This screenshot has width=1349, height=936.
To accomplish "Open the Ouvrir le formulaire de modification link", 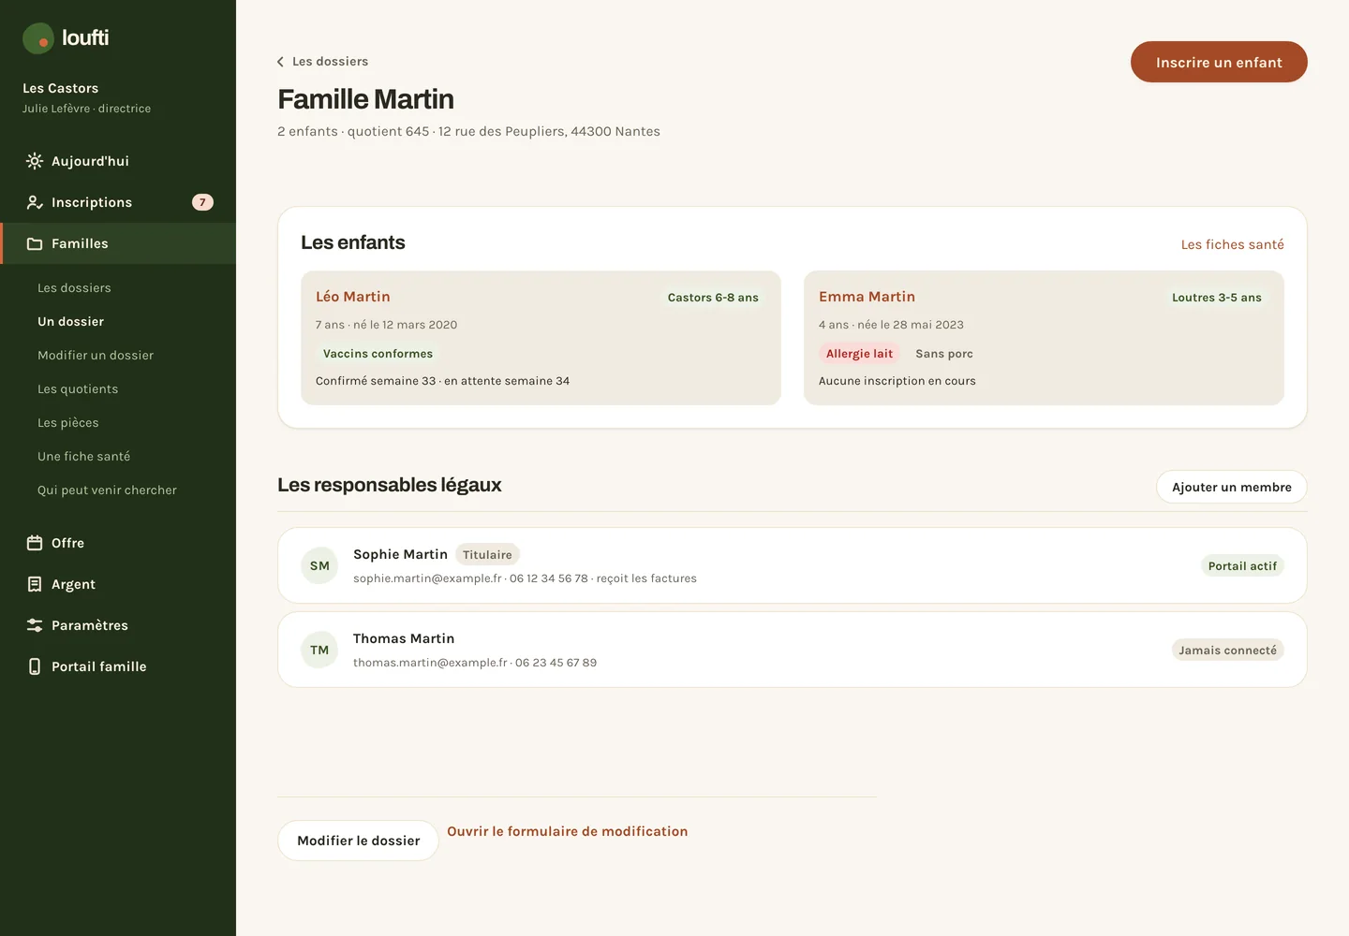I will coord(567,831).
